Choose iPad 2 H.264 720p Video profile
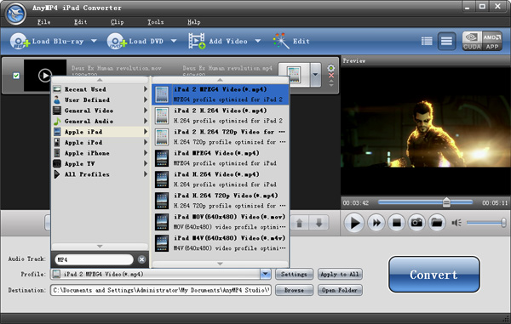 coord(221,137)
